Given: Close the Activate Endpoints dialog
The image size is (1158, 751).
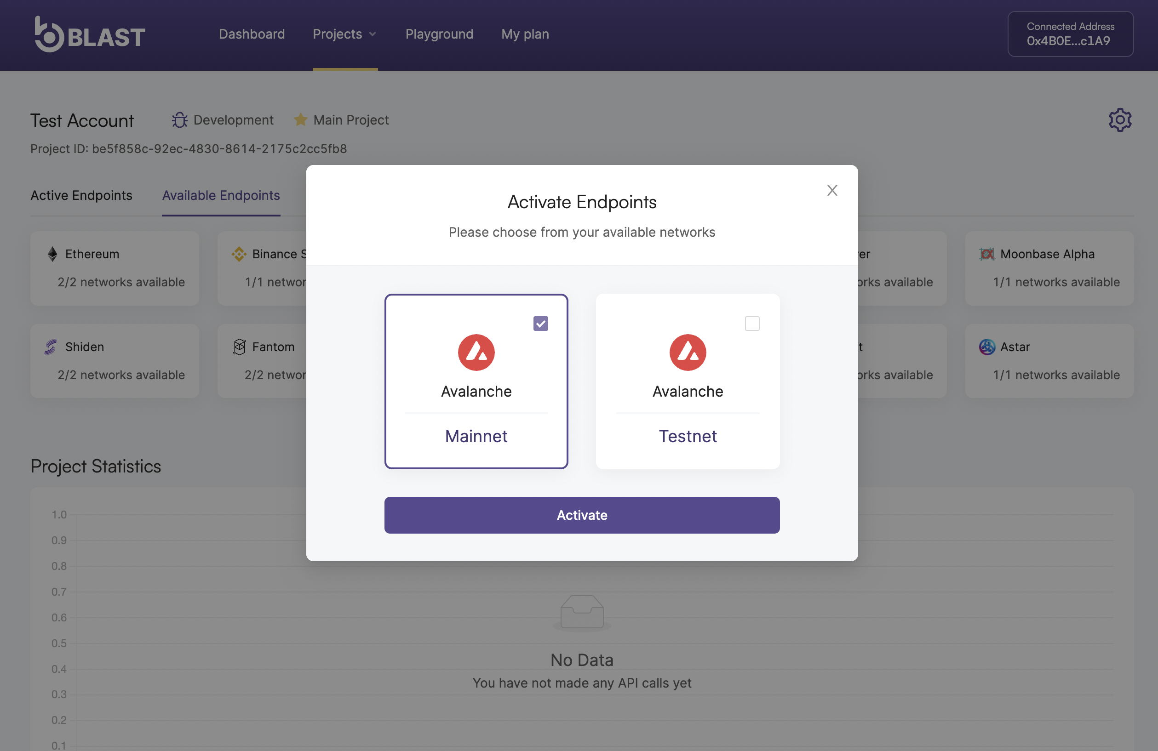Looking at the screenshot, I should coord(832,190).
